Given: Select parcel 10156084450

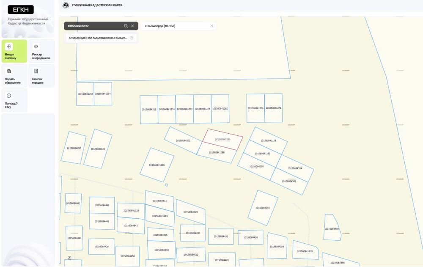Looking at the screenshot, I should click(128, 256).
